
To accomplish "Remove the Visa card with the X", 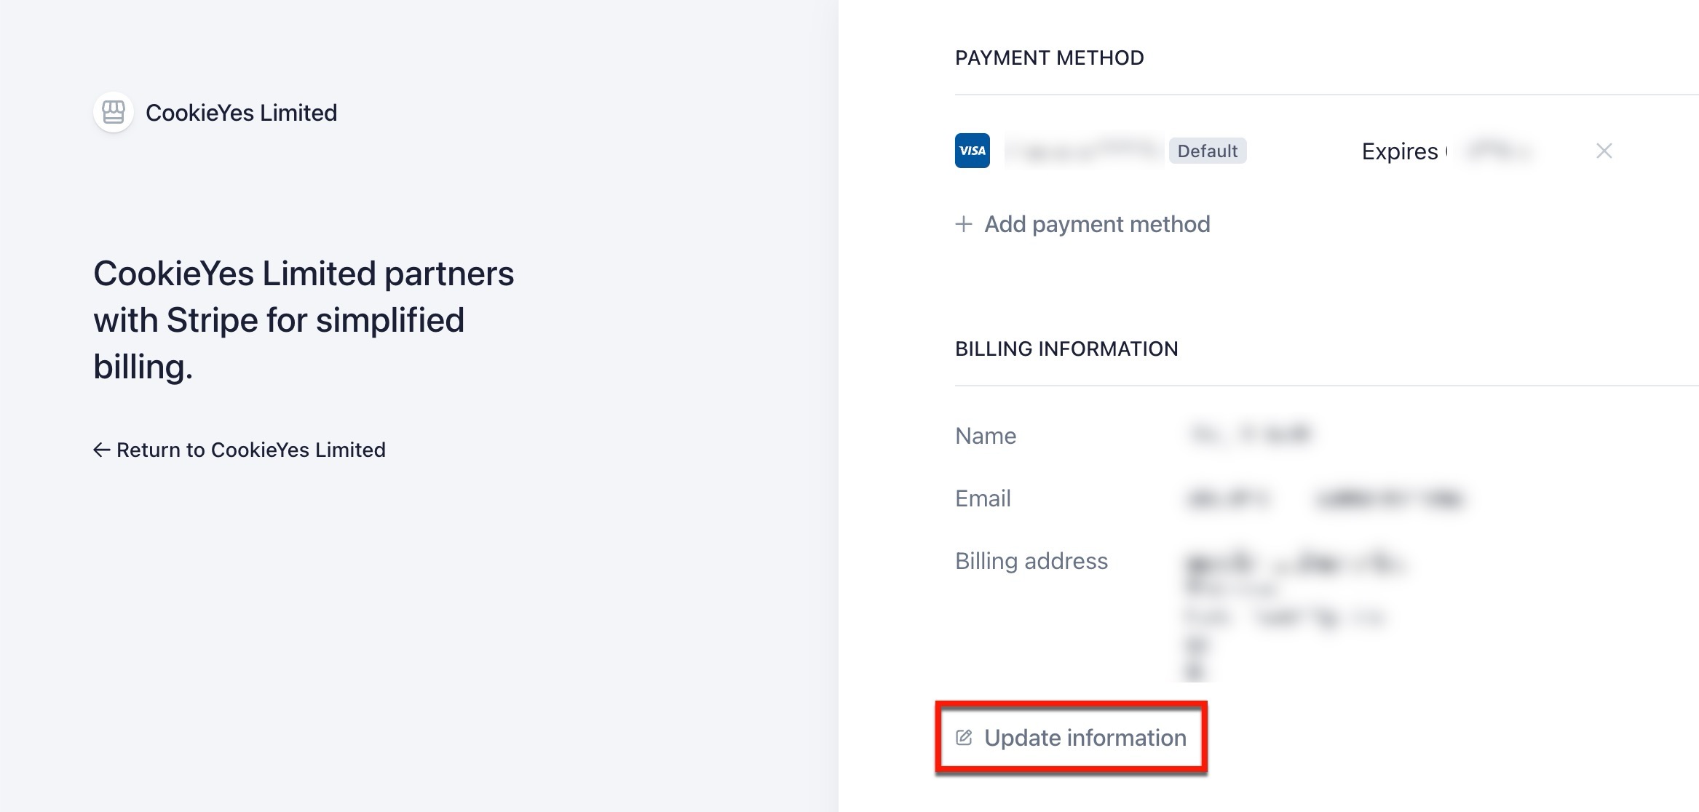I will pos(1604,151).
